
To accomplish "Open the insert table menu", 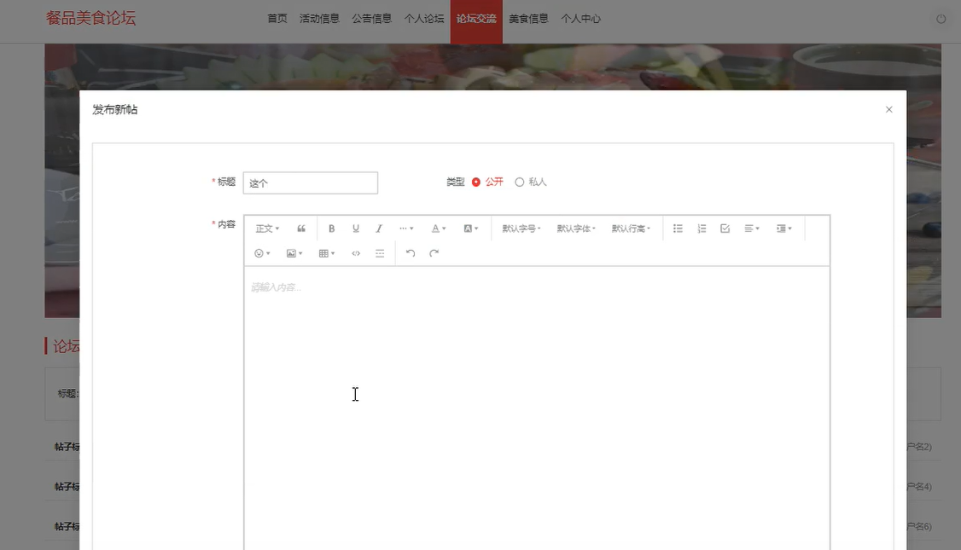I will pyautogui.click(x=327, y=253).
